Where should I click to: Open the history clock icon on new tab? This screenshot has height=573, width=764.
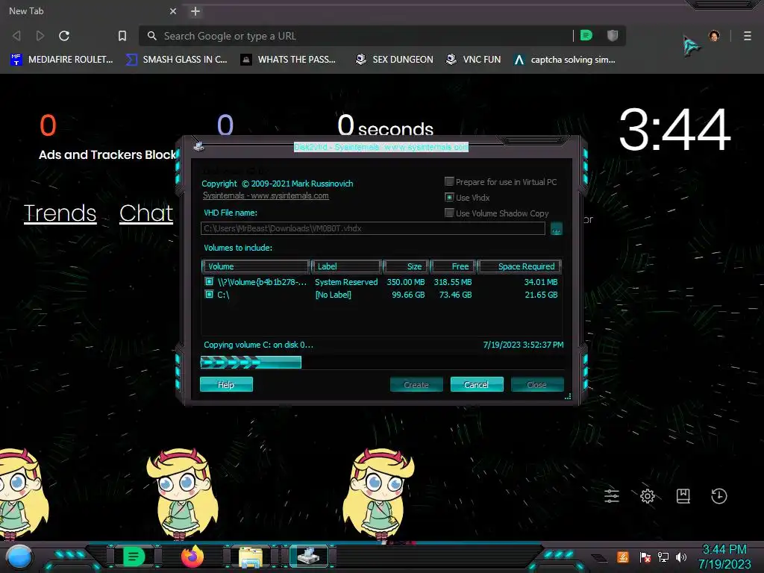pyautogui.click(x=719, y=496)
